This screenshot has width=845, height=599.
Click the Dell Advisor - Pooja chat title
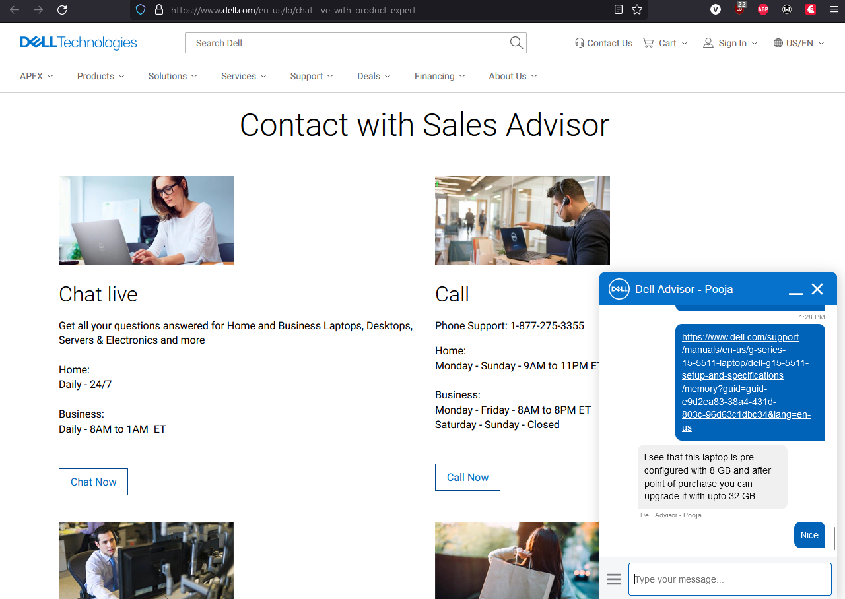tap(684, 289)
